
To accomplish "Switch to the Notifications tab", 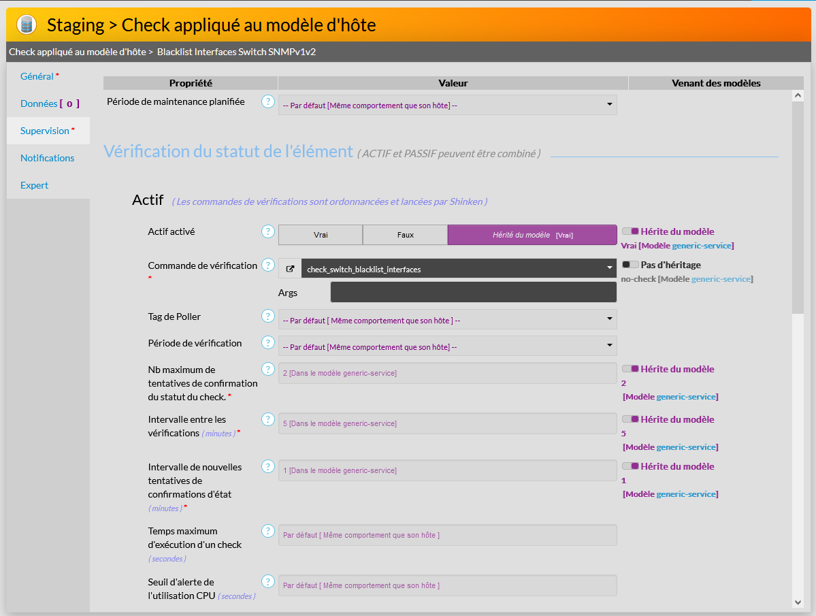I will [47, 158].
